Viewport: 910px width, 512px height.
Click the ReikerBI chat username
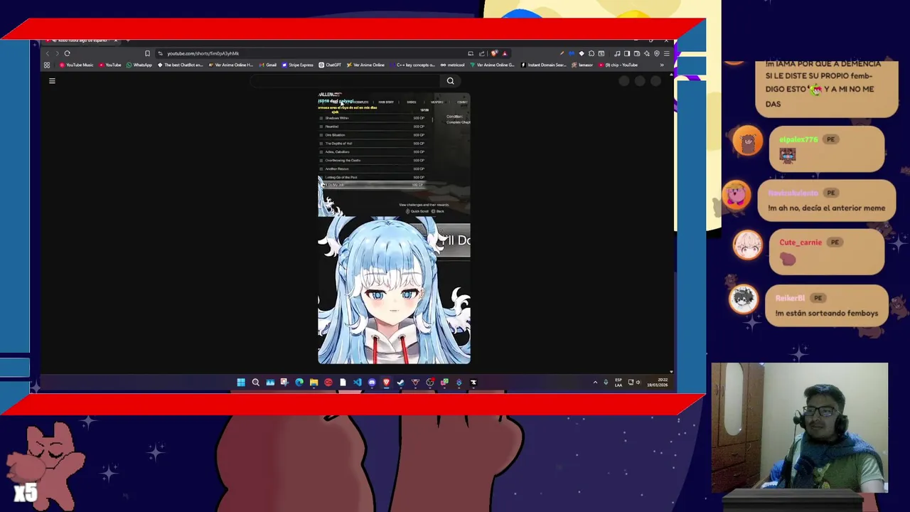[x=790, y=299]
